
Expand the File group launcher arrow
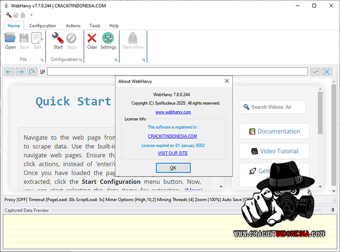point(42,60)
